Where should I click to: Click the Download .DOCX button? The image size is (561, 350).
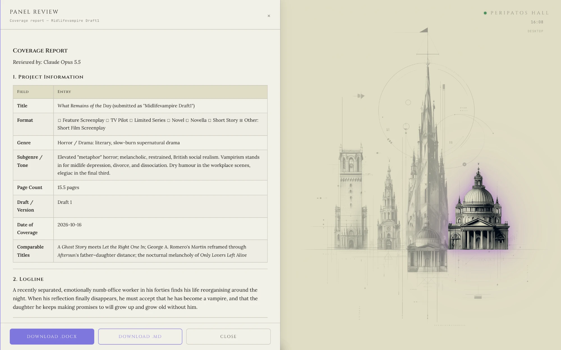point(52,336)
